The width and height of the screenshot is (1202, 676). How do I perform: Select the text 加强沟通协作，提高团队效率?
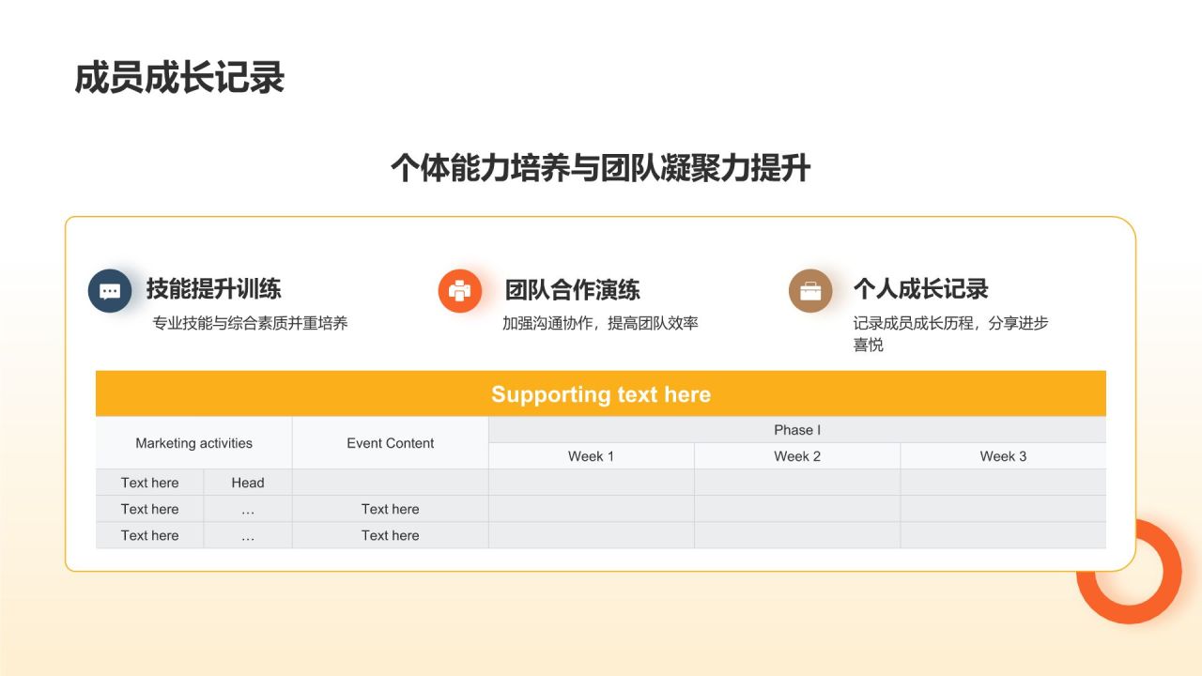[600, 323]
